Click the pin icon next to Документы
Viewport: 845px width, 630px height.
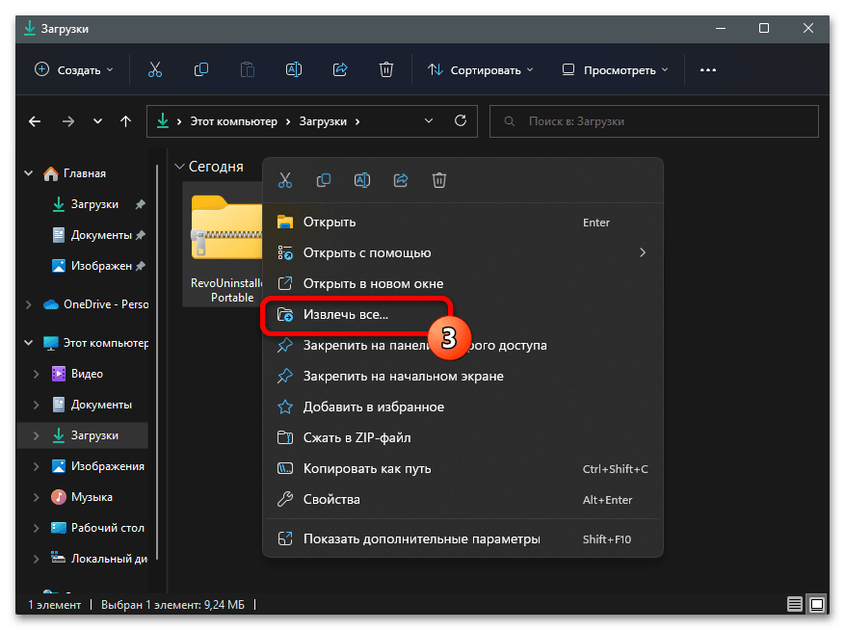coord(141,235)
